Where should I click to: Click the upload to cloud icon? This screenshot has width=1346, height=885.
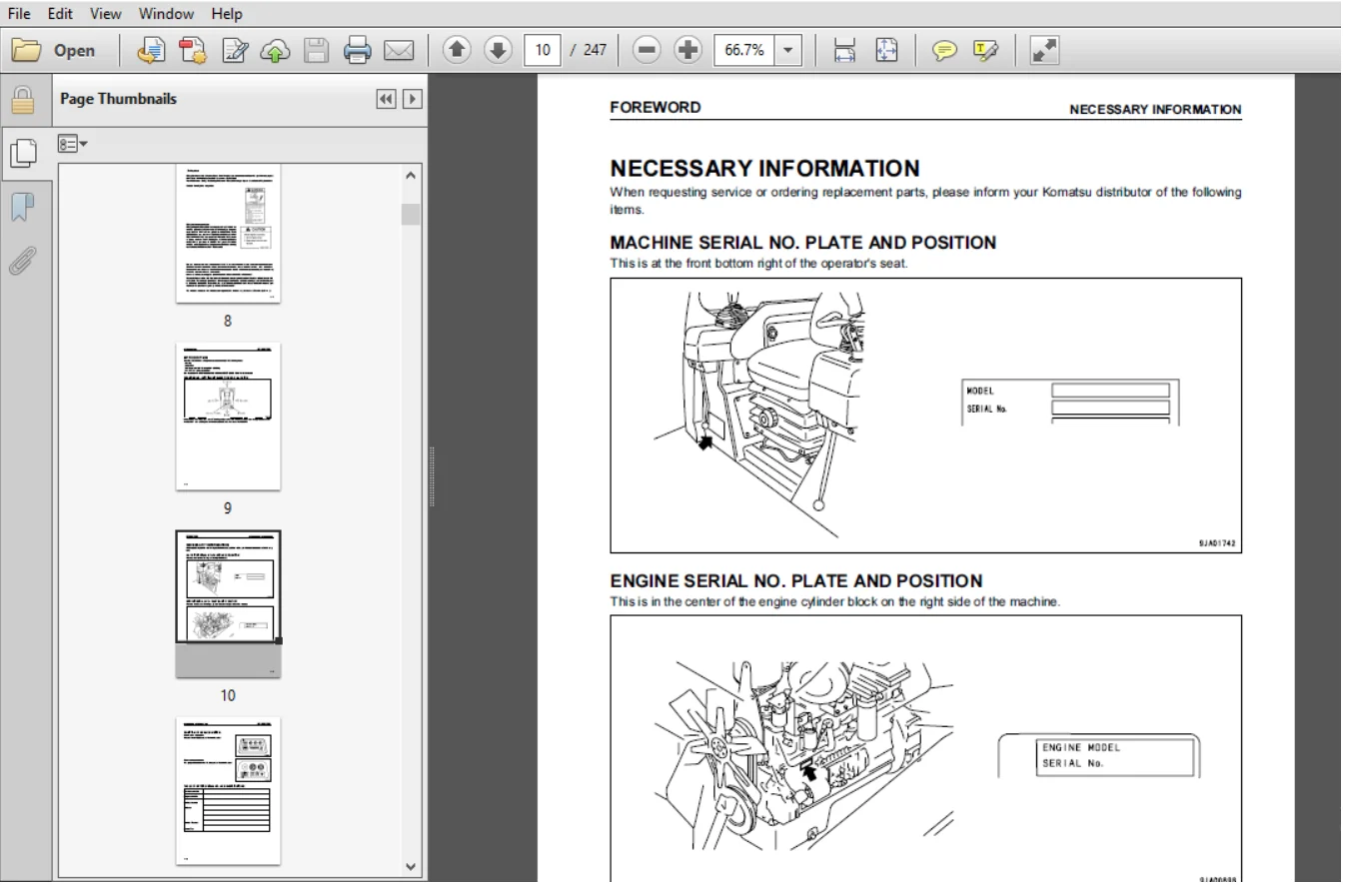coord(277,50)
